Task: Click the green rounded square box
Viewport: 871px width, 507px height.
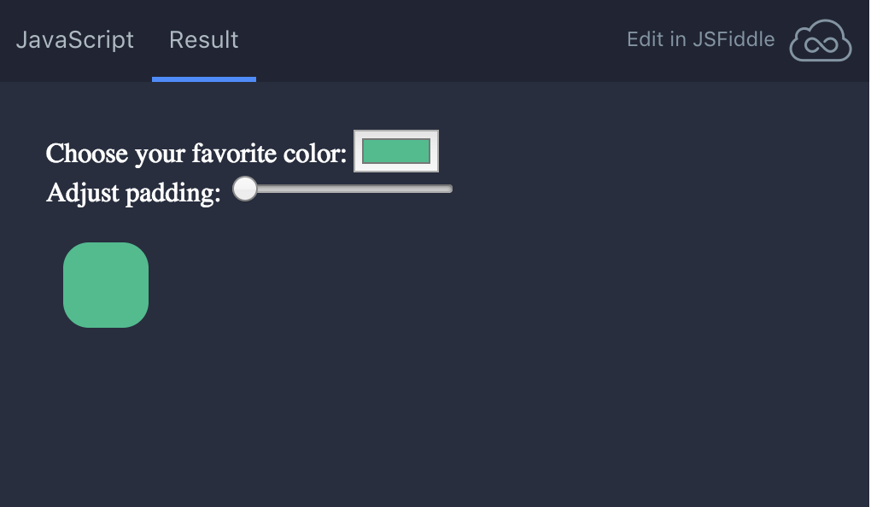Action: pos(106,285)
